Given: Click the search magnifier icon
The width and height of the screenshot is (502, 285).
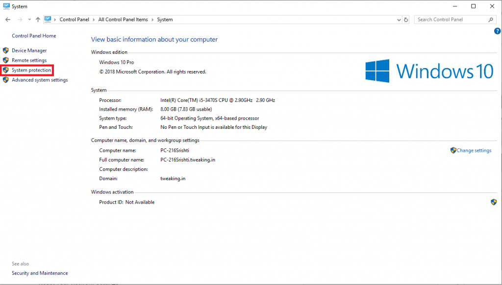Looking at the screenshot, I should click(x=490, y=20).
